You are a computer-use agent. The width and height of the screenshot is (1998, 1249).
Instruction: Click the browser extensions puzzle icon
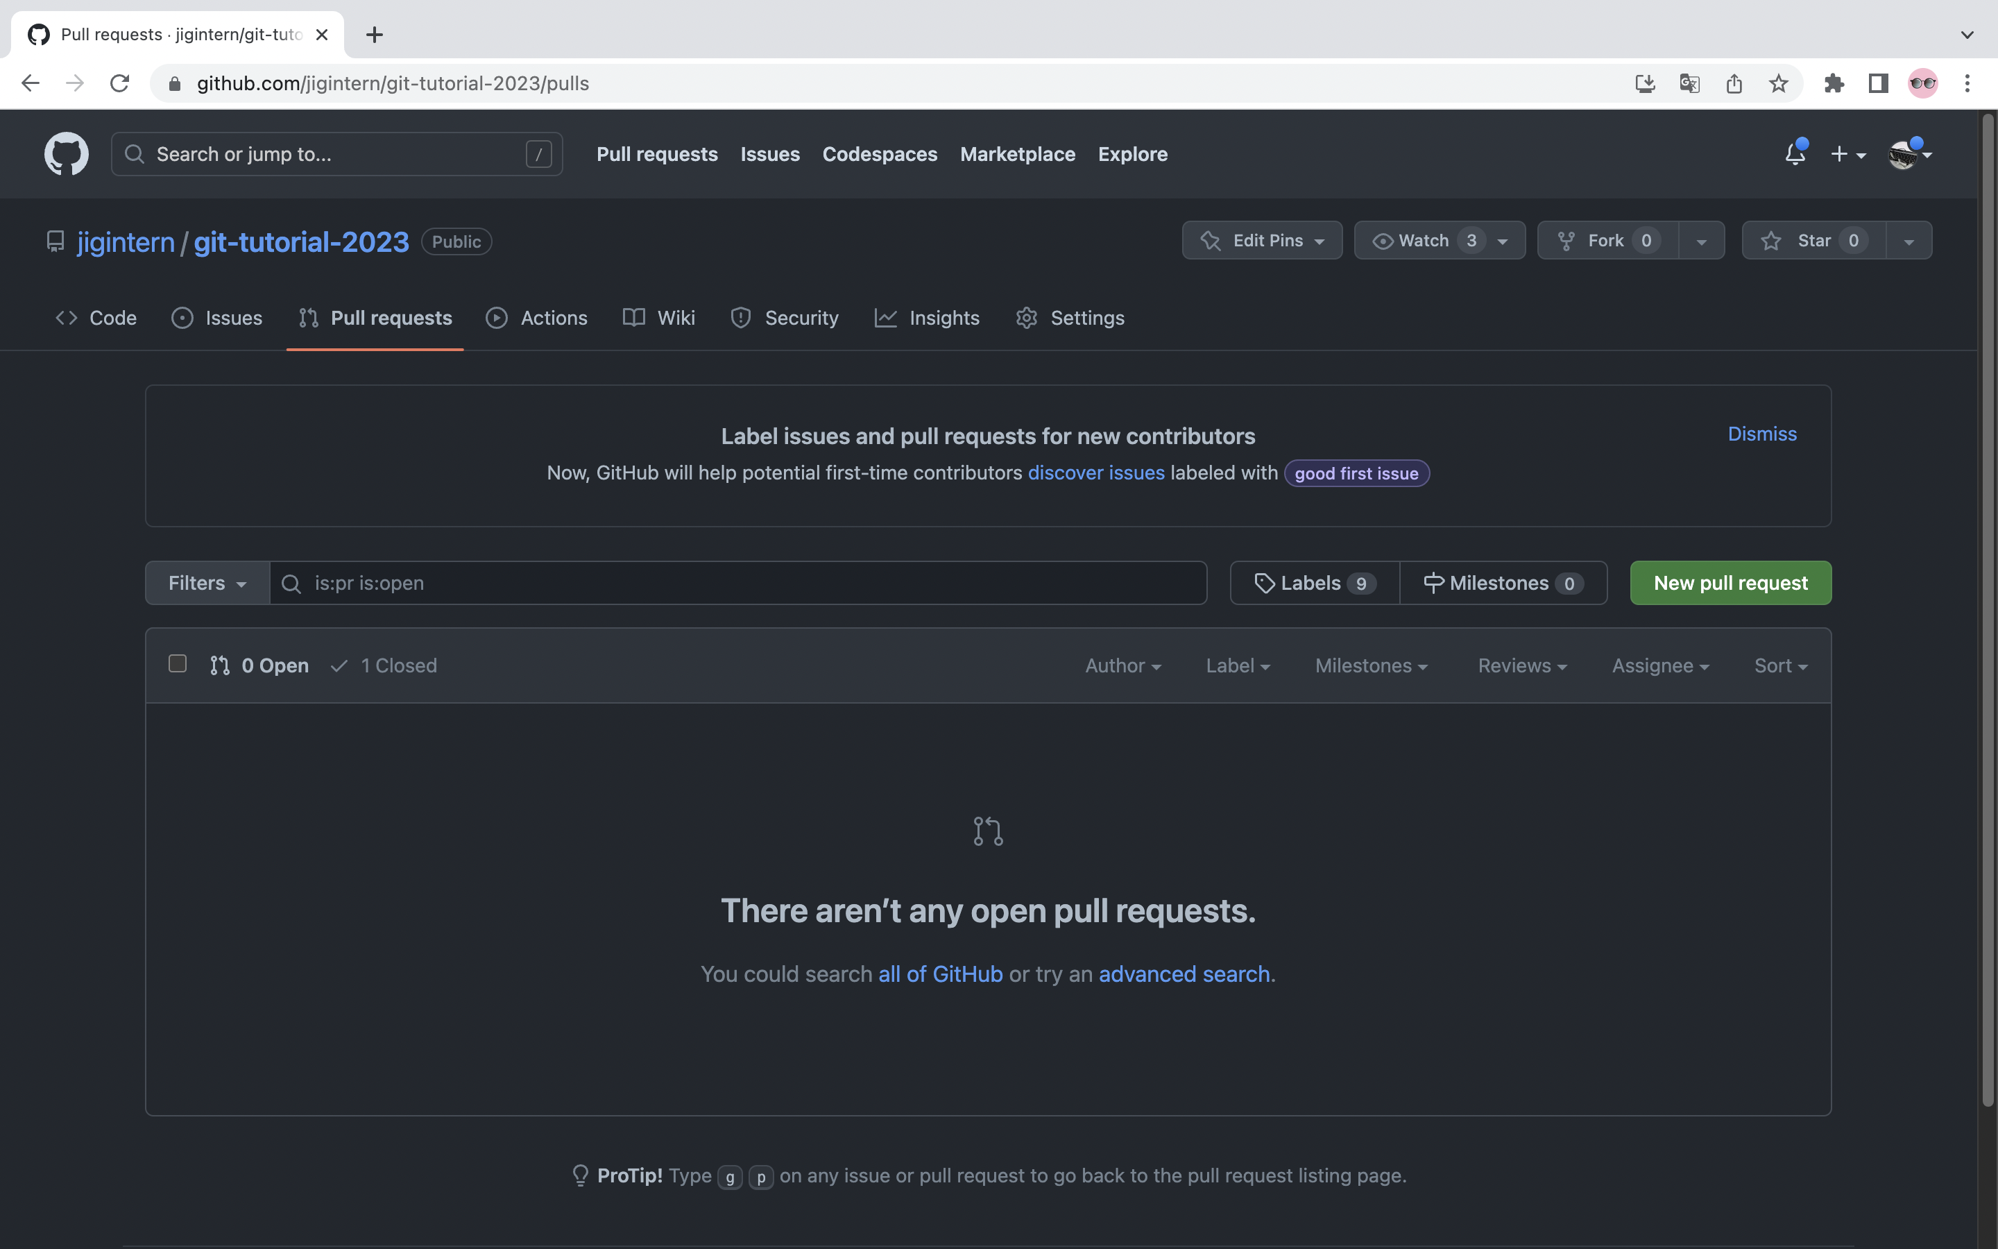(x=1834, y=83)
